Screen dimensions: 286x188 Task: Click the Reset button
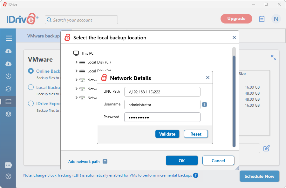pyautogui.click(x=196, y=134)
